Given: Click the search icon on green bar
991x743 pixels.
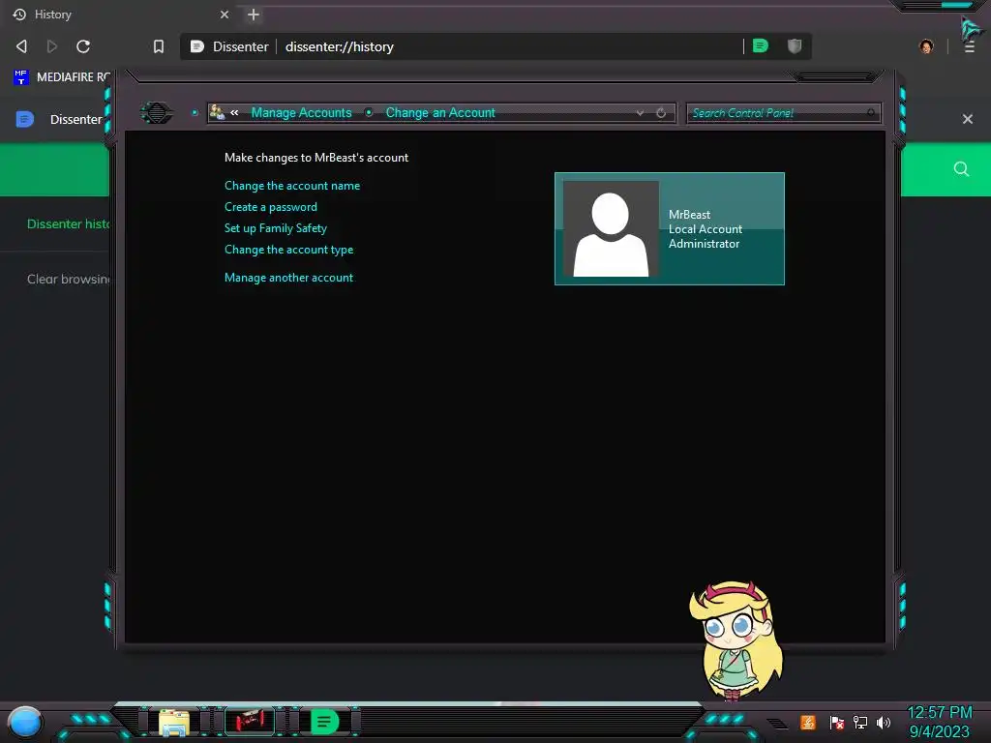Looking at the screenshot, I should tap(961, 168).
